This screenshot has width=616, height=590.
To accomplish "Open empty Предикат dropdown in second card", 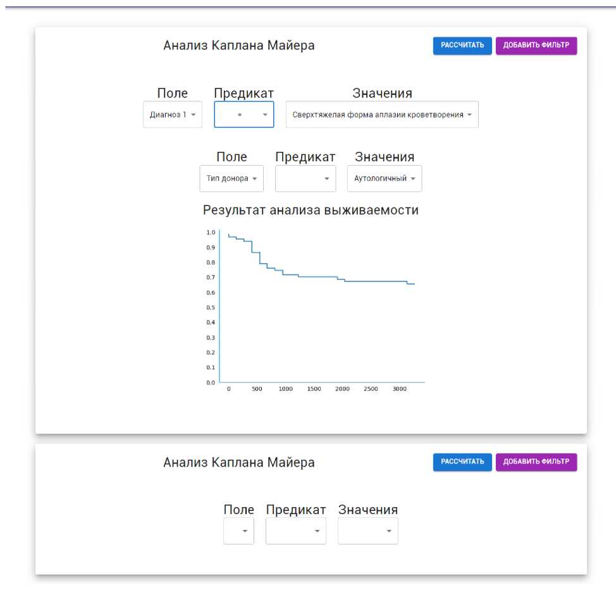I will 295,531.
